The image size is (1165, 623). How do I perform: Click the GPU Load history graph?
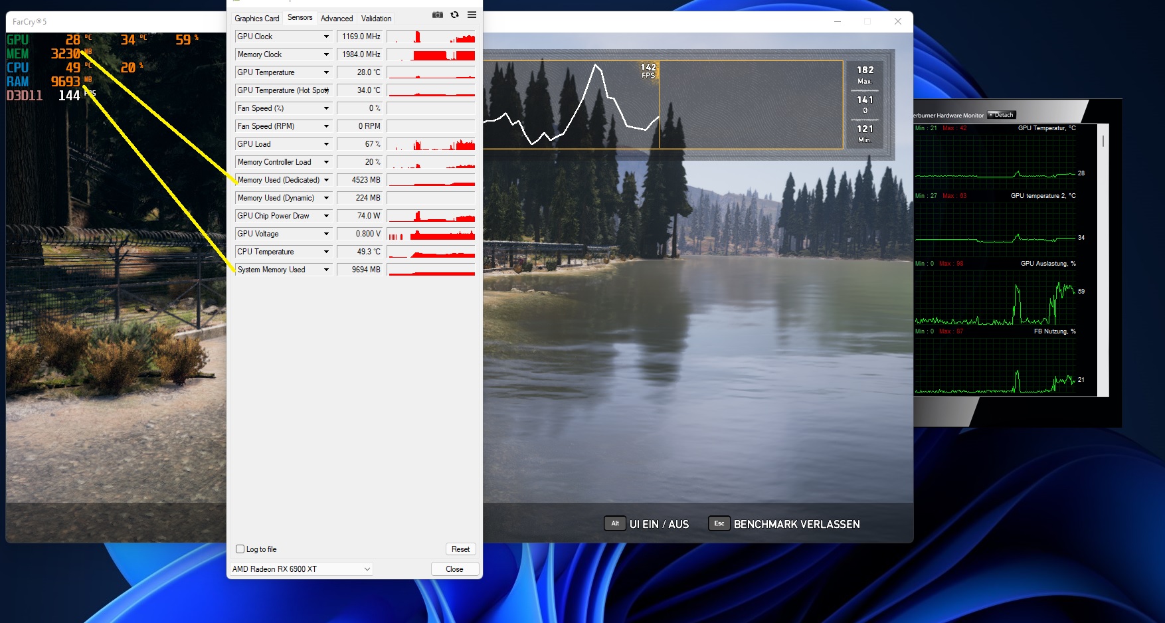click(431, 144)
